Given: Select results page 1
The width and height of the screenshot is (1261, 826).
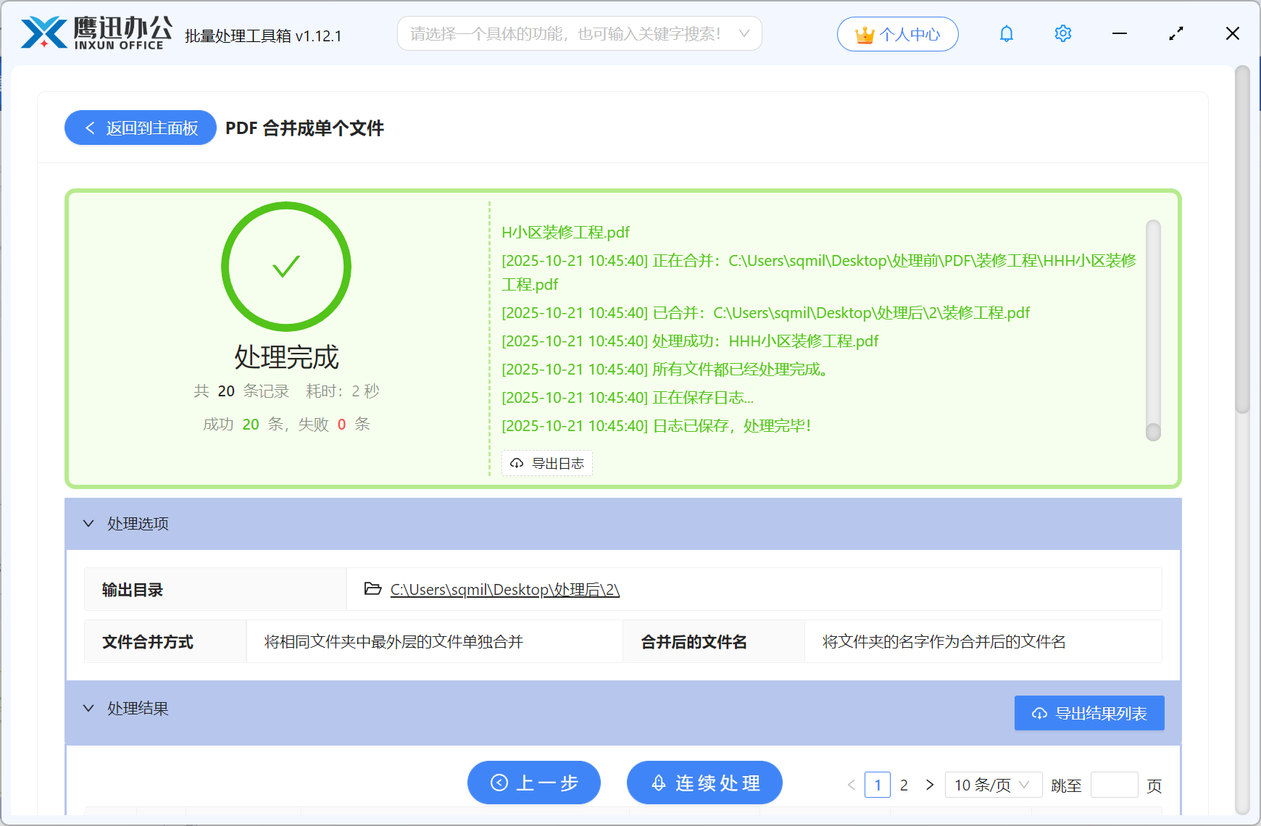Looking at the screenshot, I should pos(877,785).
